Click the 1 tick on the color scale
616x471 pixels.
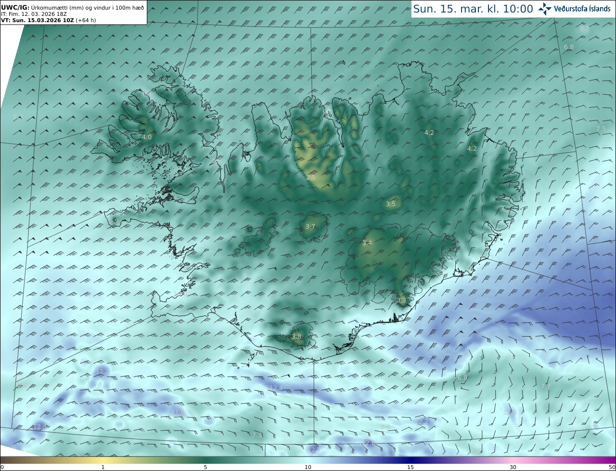[x=103, y=467]
